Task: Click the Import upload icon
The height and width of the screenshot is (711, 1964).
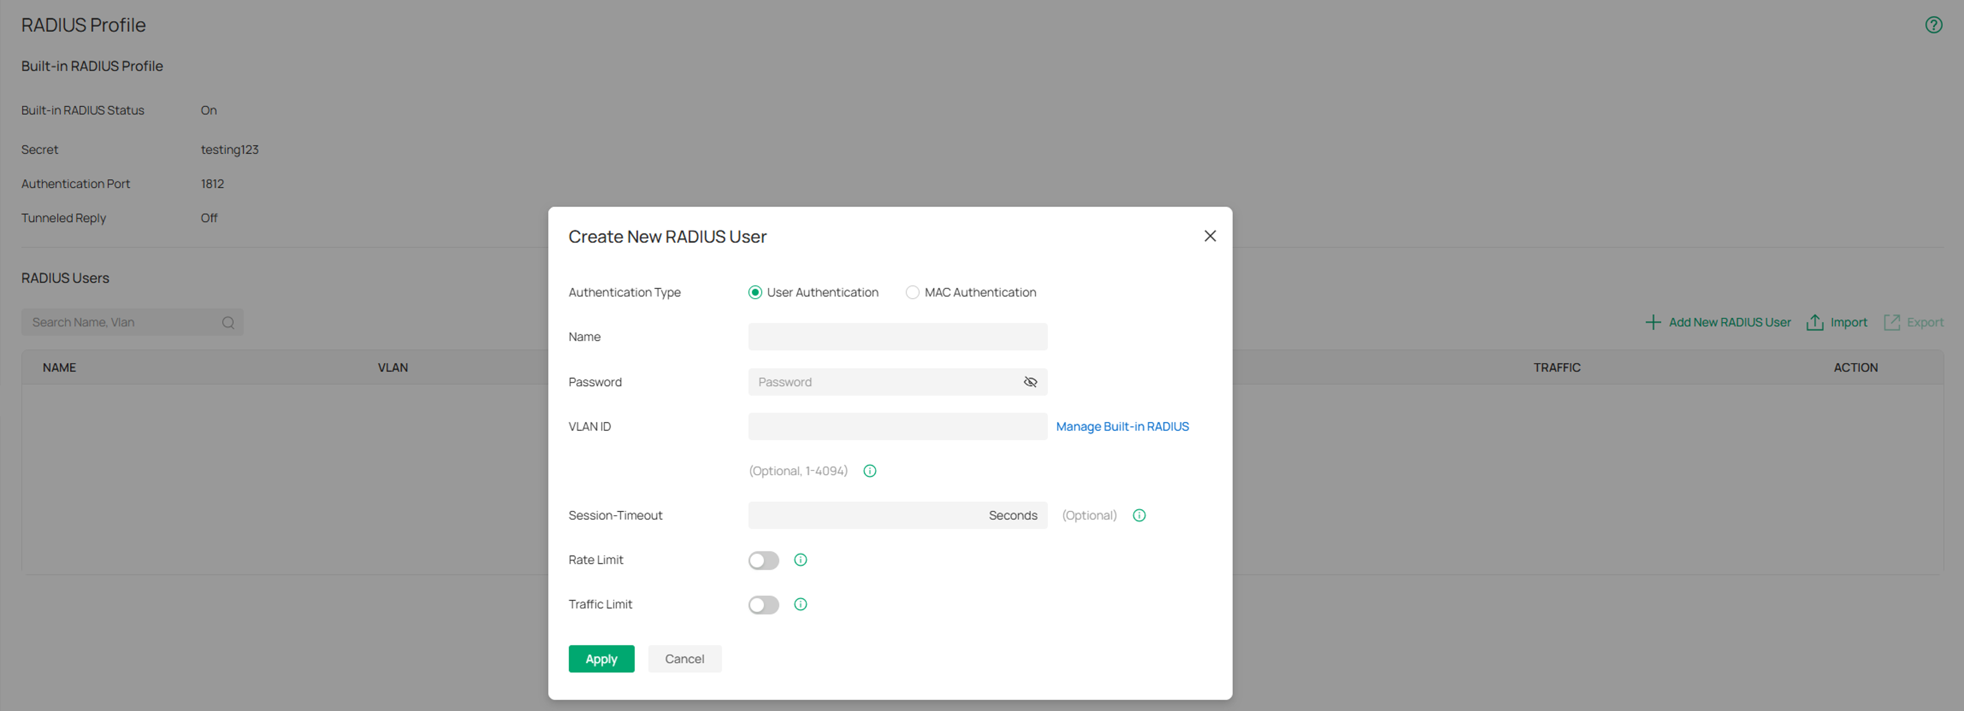Action: (1815, 323)
